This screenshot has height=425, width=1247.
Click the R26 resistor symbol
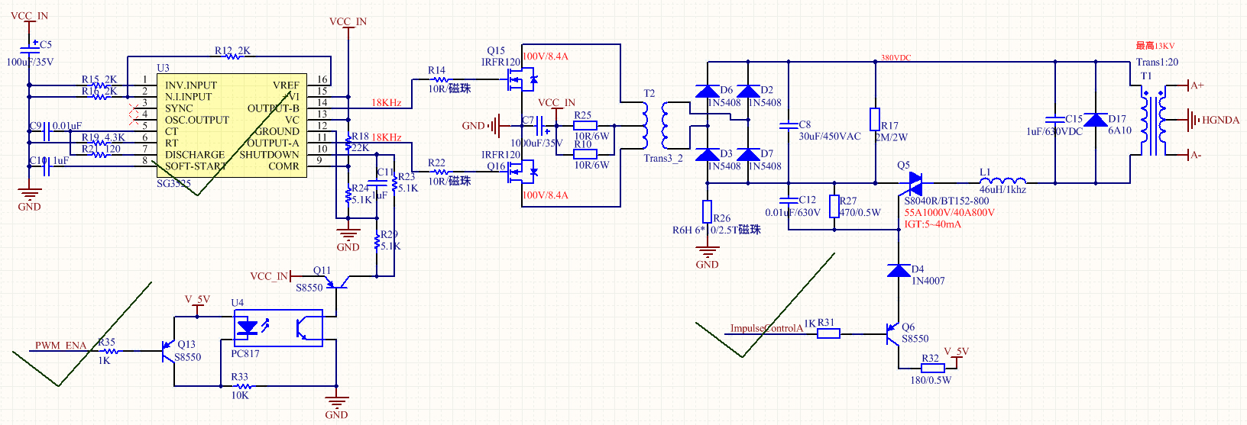click(708, 212)
